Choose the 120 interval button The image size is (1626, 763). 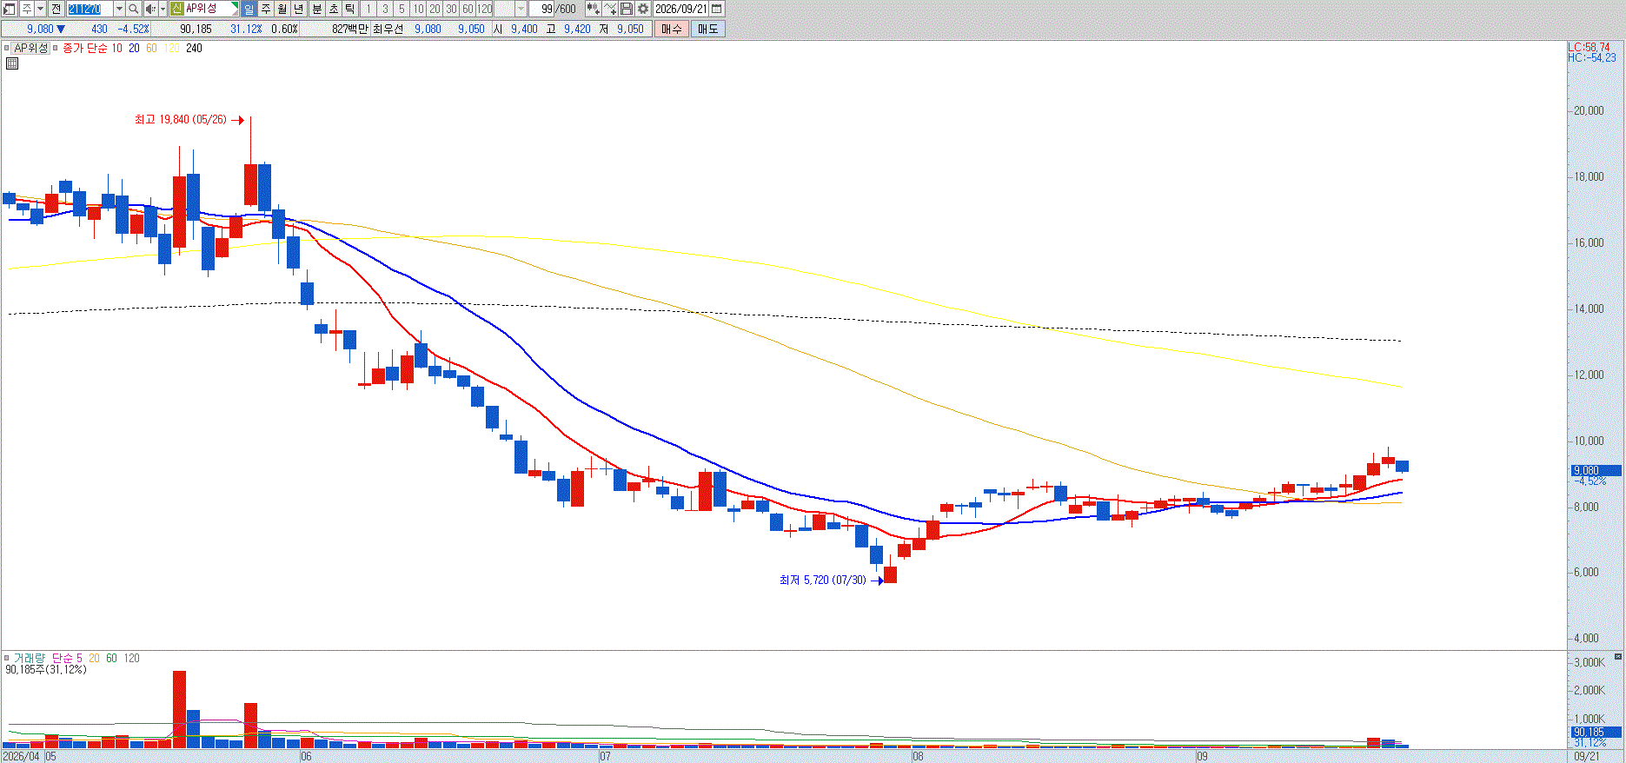pos(484,9)
